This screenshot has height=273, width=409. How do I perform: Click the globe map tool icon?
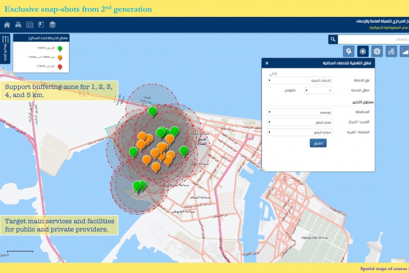(377, 51)
